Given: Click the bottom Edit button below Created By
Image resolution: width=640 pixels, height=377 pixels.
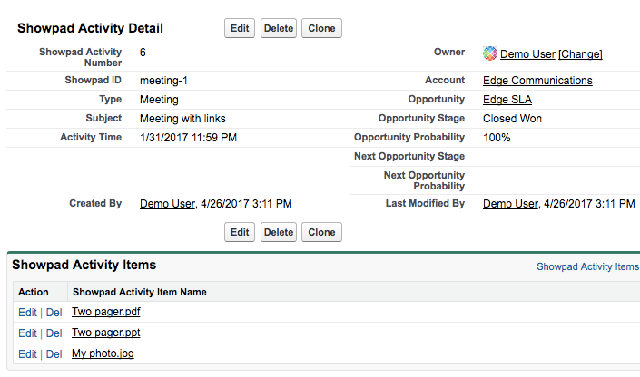Looking at the screenshot, I should coord(240,232).
